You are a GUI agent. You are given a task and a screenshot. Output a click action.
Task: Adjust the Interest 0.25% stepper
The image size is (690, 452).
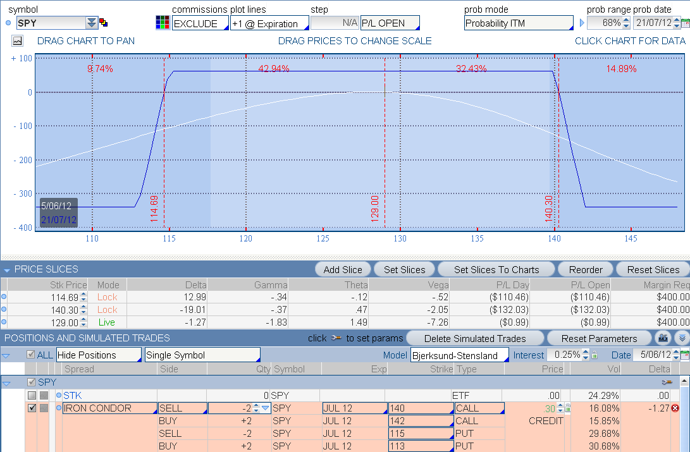tap(585, 355)
